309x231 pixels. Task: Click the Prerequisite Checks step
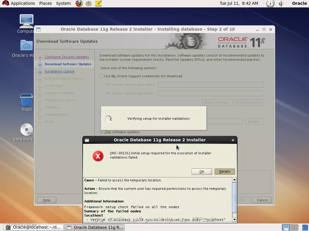tap(60, 100)
